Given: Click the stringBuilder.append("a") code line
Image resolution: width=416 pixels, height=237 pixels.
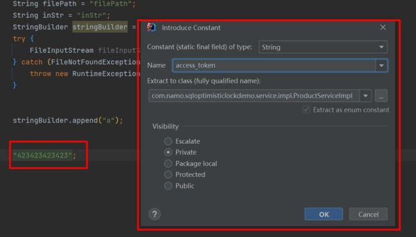Looking at the screenshot, I should coord(68,121).
